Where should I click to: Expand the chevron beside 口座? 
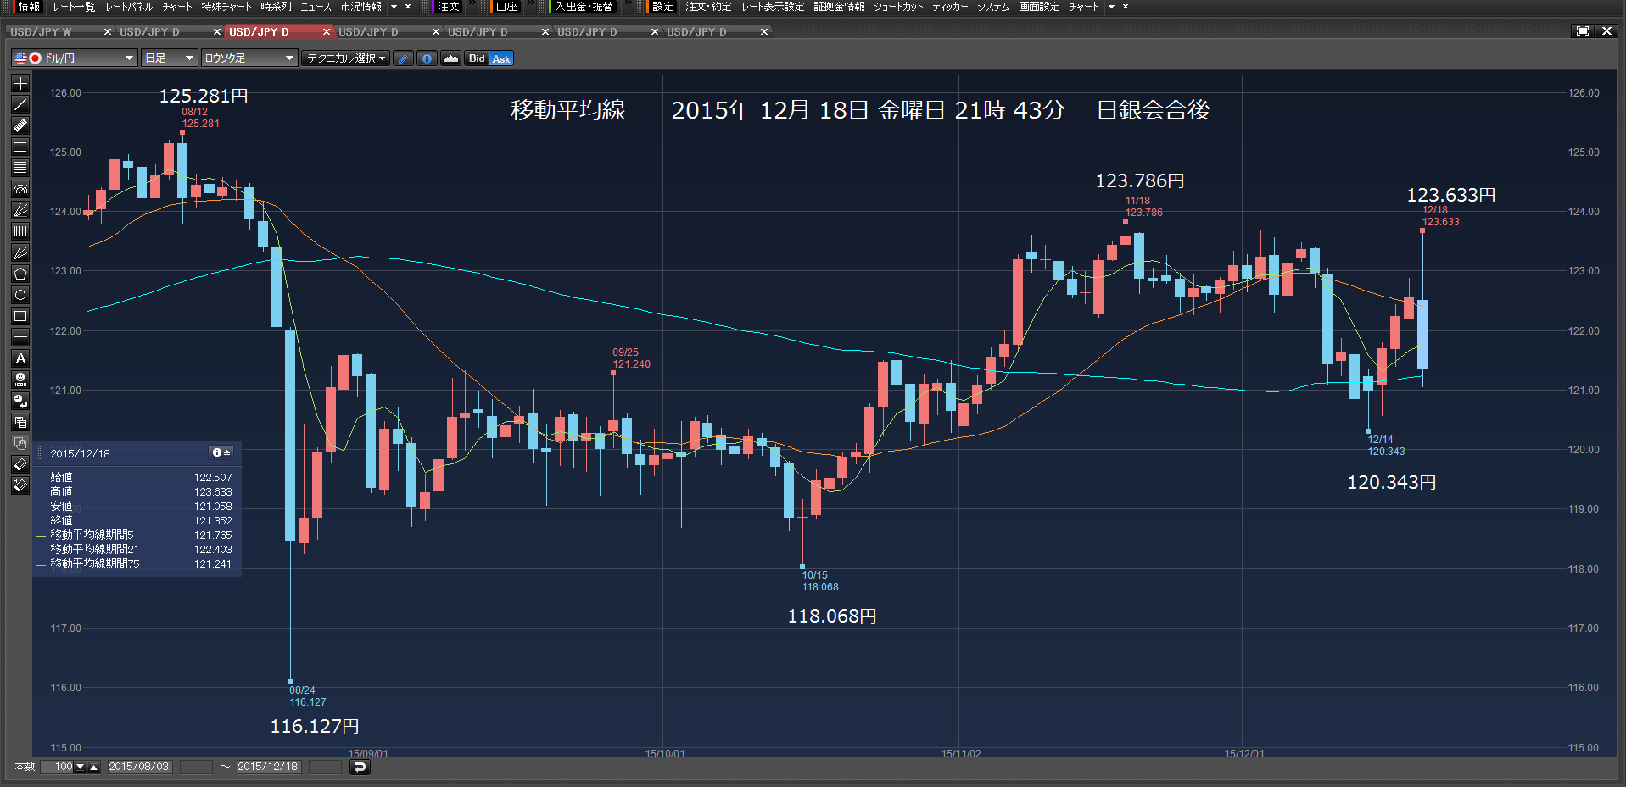tap(531, 5)
